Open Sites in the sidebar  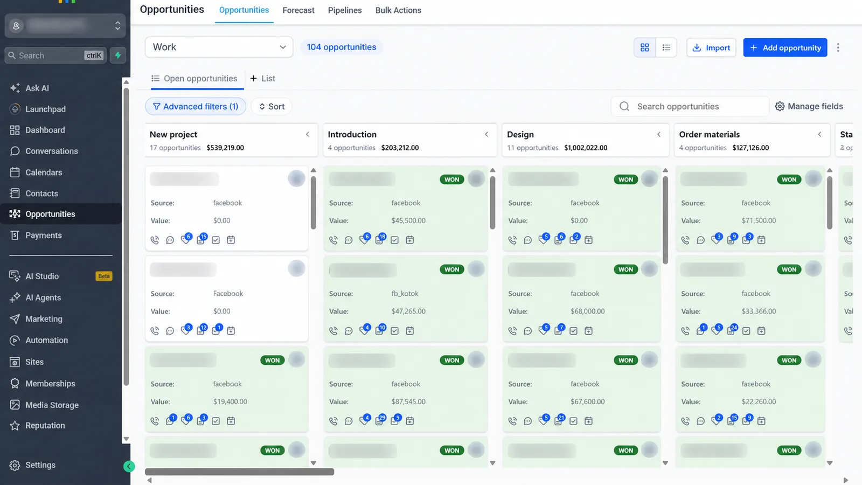click(x=34, y=362)
